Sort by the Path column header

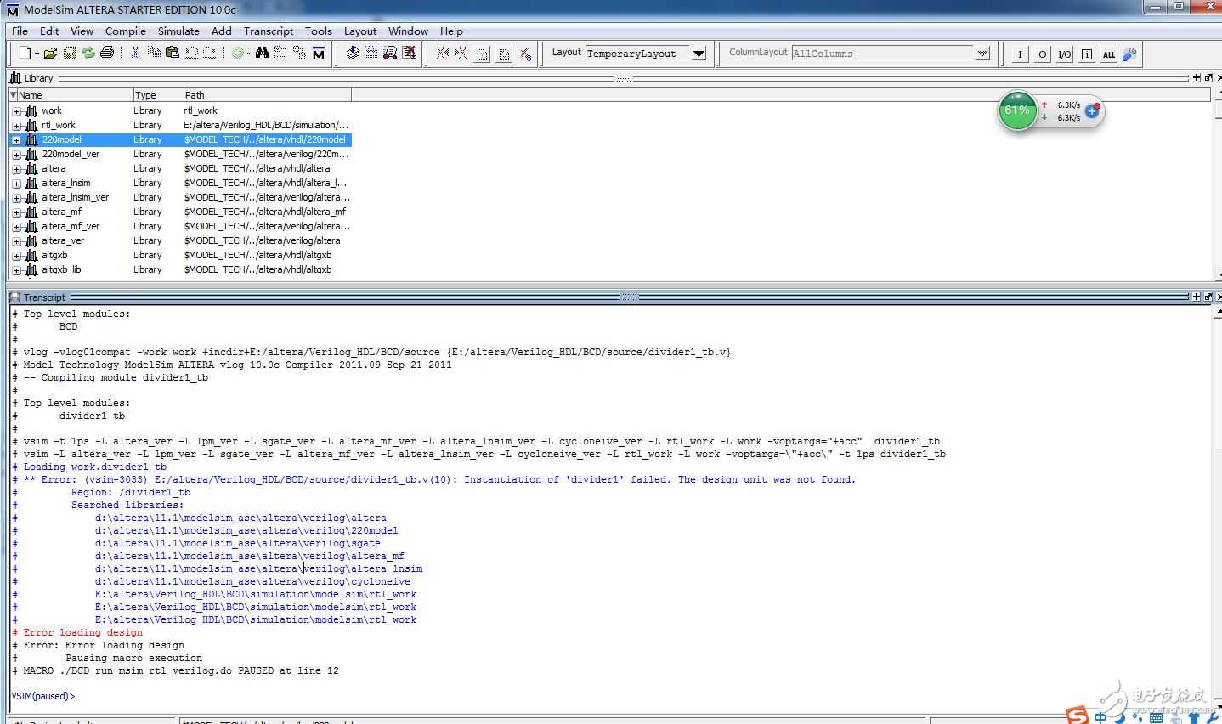pyautogui.click(x=267, y=94)
